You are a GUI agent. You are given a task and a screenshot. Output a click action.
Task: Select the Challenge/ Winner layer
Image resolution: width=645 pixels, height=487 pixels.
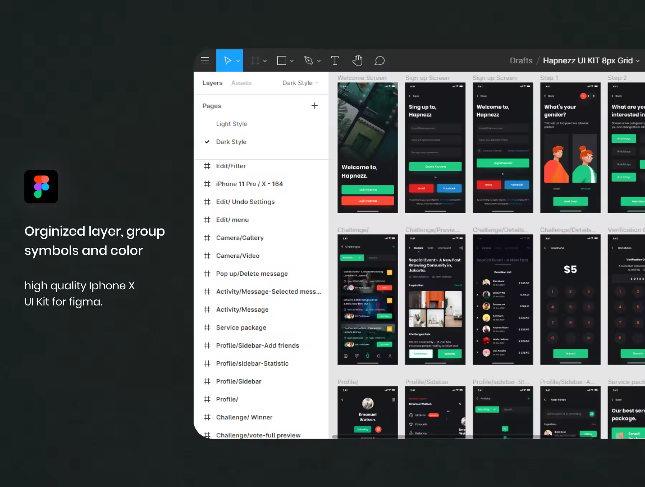261,417
